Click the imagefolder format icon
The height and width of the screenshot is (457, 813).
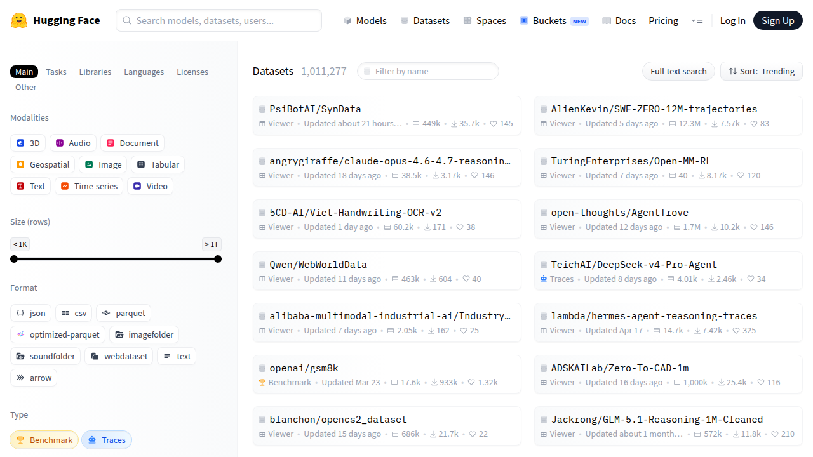point(119,334)
